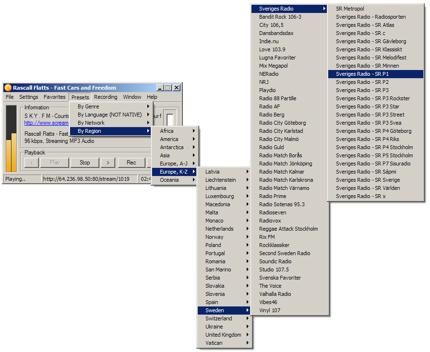The width and height of the screenshot is (430, 352).
Task: Expand the Africa region submenu
Action: click(x=175, y=131)
